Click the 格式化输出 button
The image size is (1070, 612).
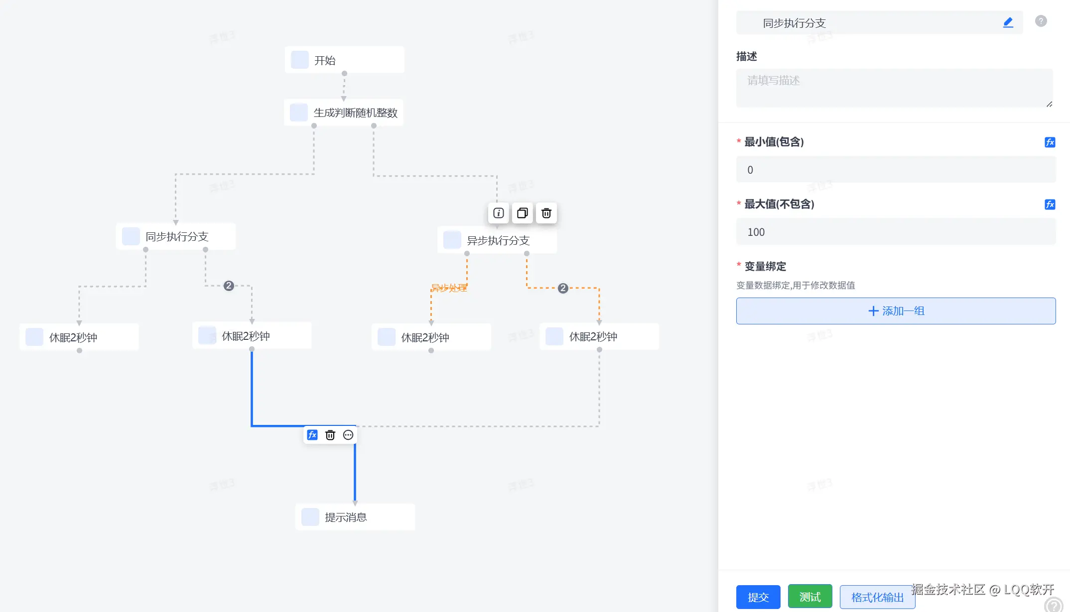[877, 597]
